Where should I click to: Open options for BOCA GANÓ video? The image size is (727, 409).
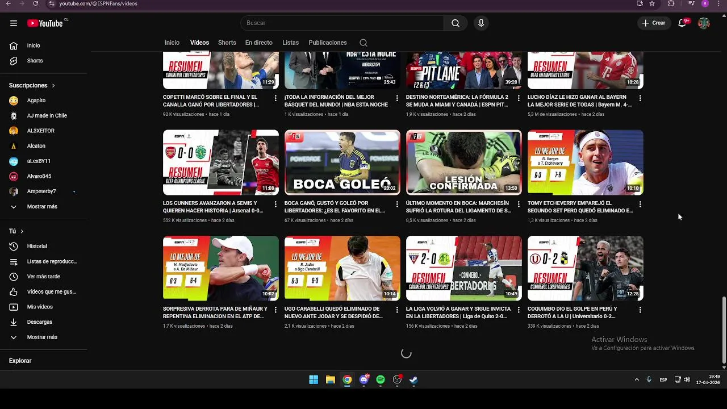pyautogui.click(x=397, y=204)
